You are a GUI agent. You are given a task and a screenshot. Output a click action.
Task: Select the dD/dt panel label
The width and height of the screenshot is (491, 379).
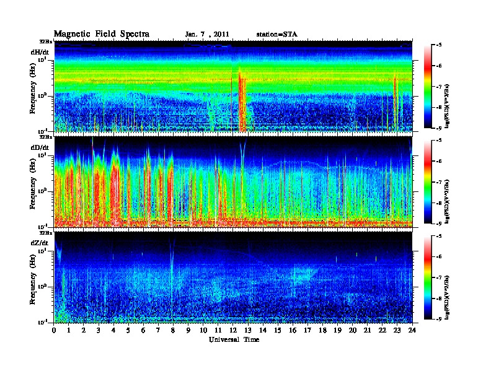pyautogui.click(x=40, y=147)
